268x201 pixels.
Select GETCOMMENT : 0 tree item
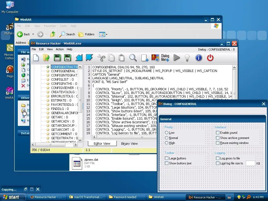click(64, 134)
